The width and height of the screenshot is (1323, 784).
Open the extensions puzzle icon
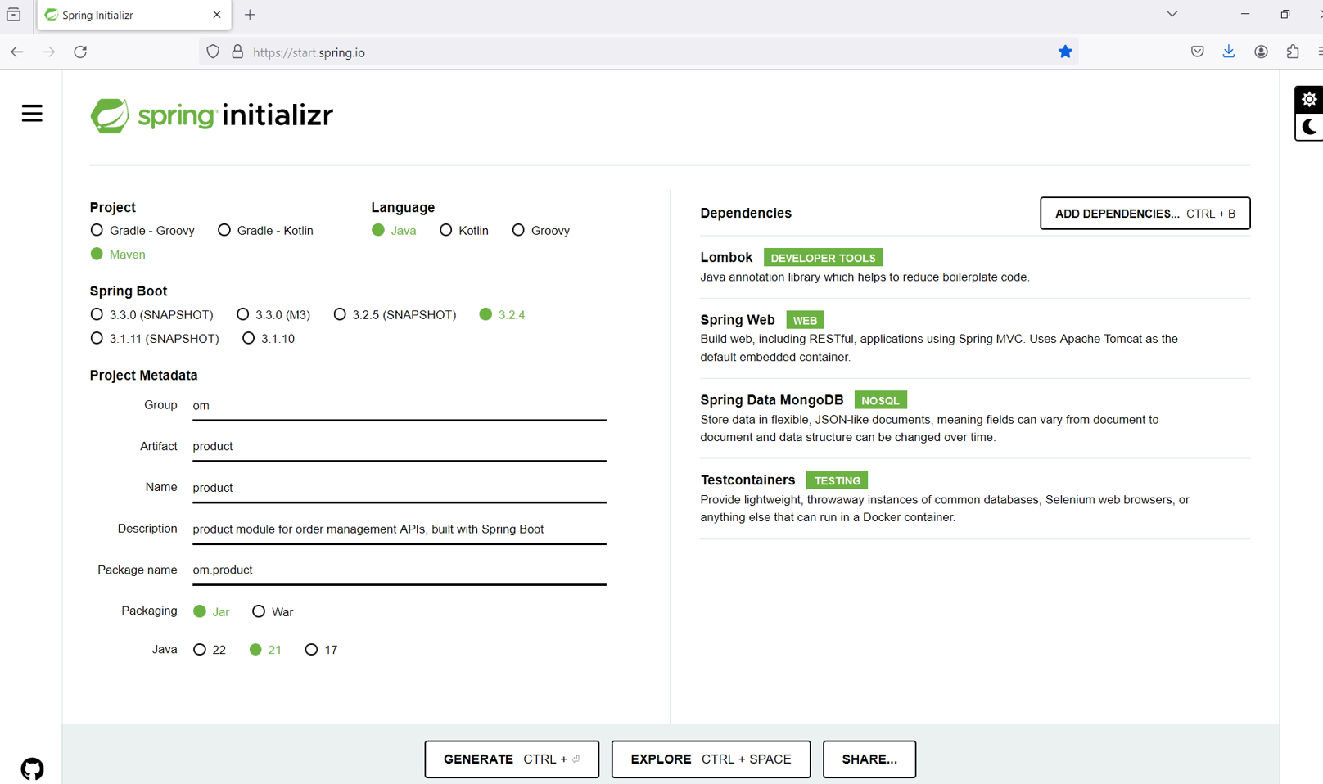[1293, 52]
